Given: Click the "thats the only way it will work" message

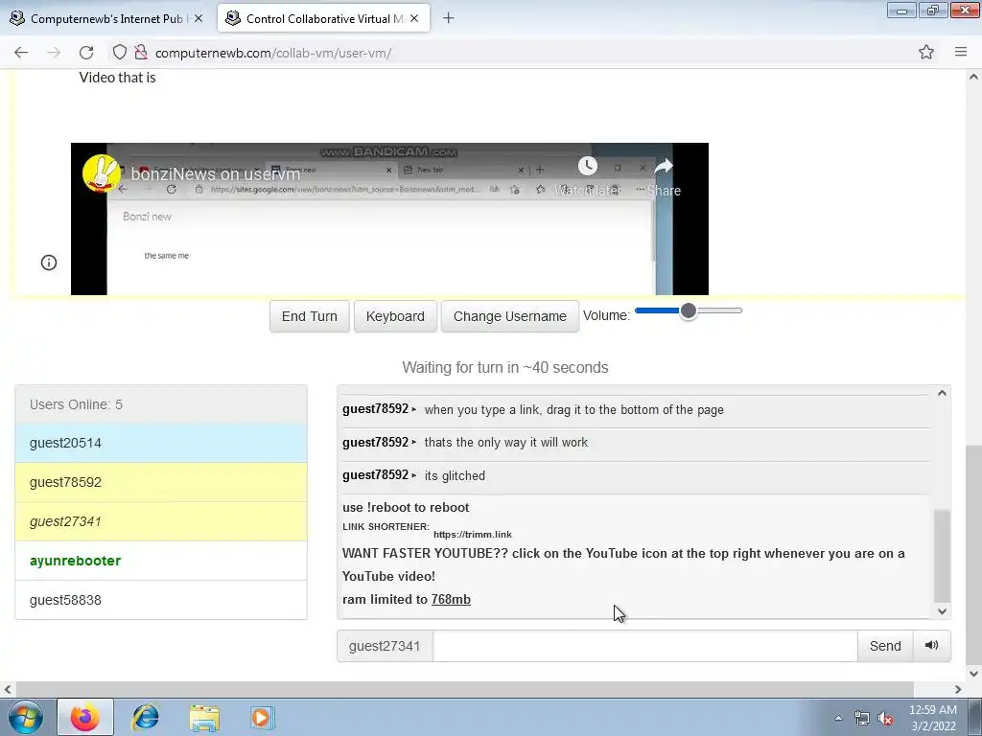Looking at the screenshot, I should coord(506,443).
